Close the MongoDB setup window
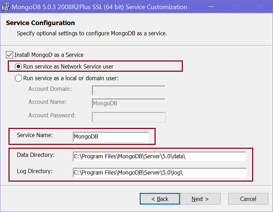Screen dimensions: 273x212 pos(260,7)
